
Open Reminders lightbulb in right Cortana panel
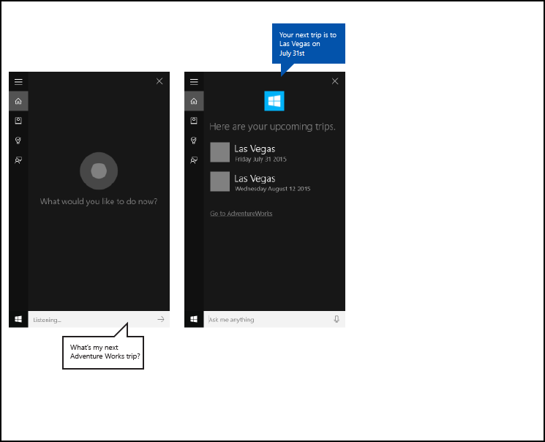click(194, 141)
